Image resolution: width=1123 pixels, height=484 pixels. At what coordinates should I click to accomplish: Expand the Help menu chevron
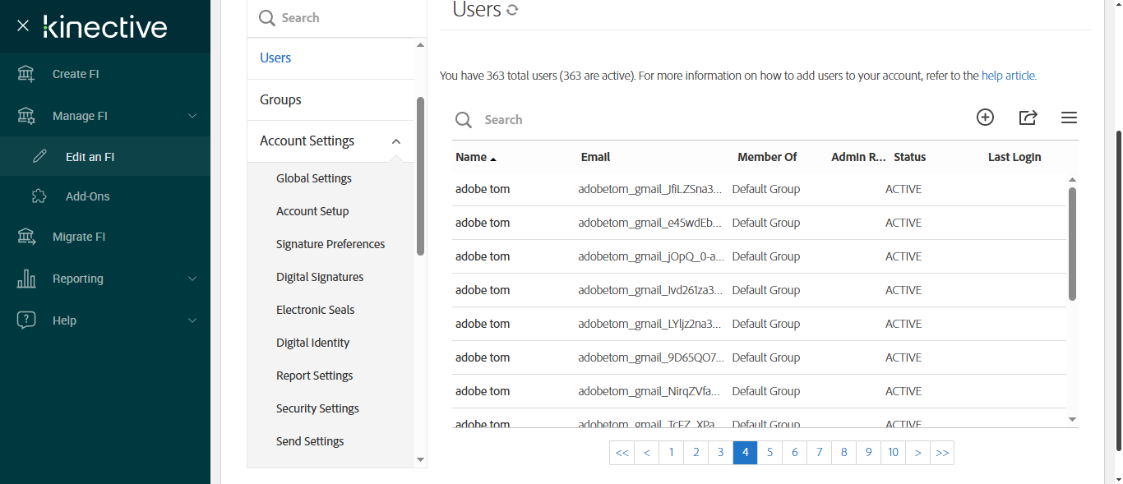pos(192,320)
